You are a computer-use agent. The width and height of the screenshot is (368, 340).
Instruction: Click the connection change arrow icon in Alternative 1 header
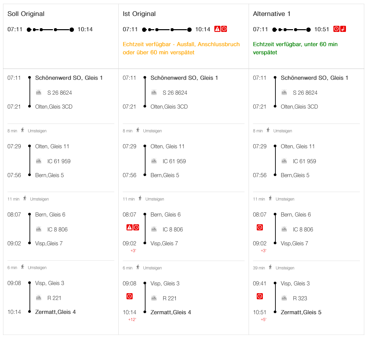343,29
